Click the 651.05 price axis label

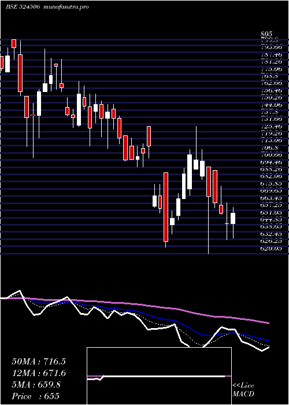271,212
